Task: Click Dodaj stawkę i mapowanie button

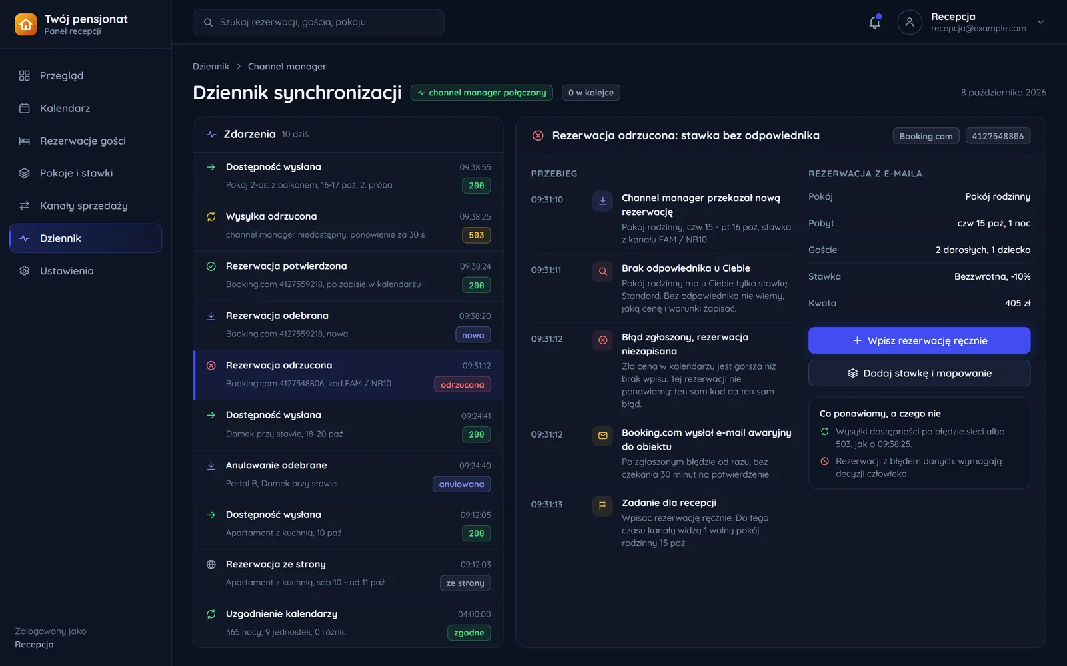Action: tap(919, 373)
